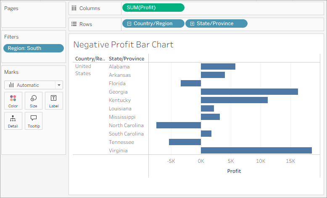Click the Columns shelf icon
Screen dimensions: 327x198
point(74,8)
